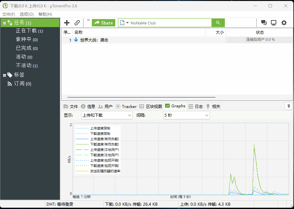294x209 pixels.
Task: Open the search provider dropdown arrow
Action: (x=127, y=23)
